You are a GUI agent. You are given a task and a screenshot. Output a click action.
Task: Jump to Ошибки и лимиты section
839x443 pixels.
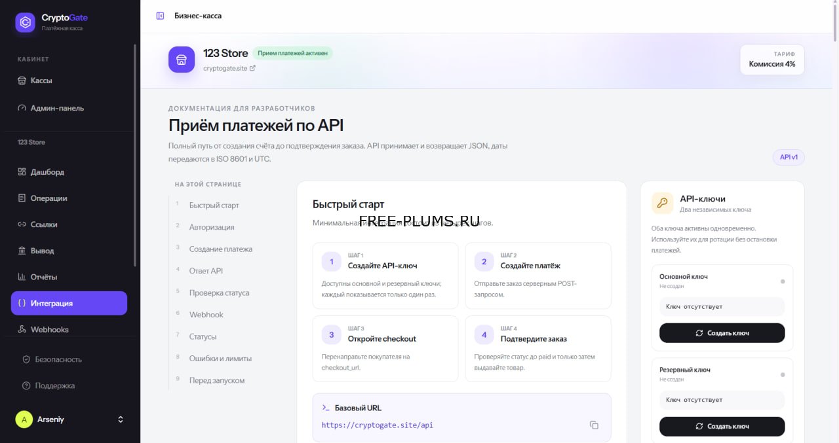click(x=220, y=359)
